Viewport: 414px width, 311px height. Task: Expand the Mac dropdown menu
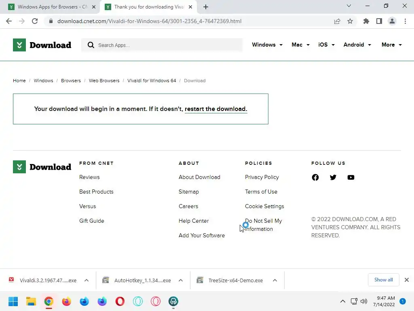coord(300,45)
